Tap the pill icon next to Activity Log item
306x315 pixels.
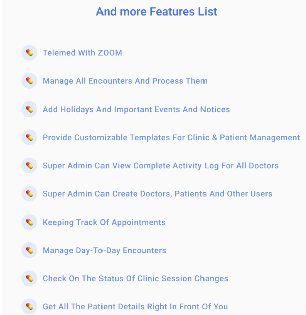coord(29,165)
